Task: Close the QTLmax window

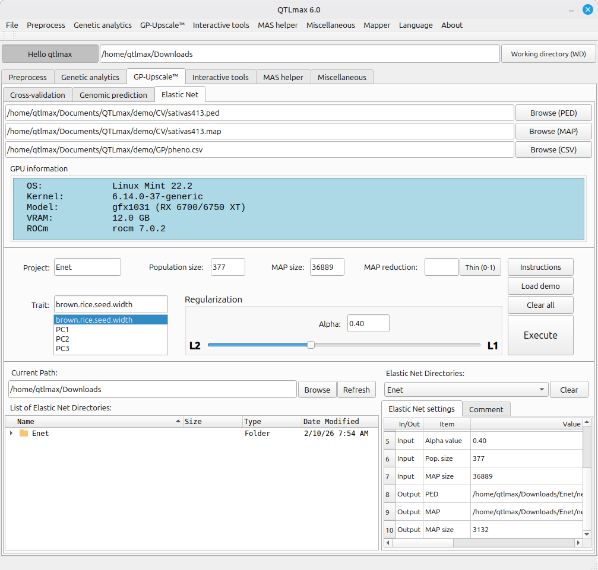Action: click(x=587, y=9)
